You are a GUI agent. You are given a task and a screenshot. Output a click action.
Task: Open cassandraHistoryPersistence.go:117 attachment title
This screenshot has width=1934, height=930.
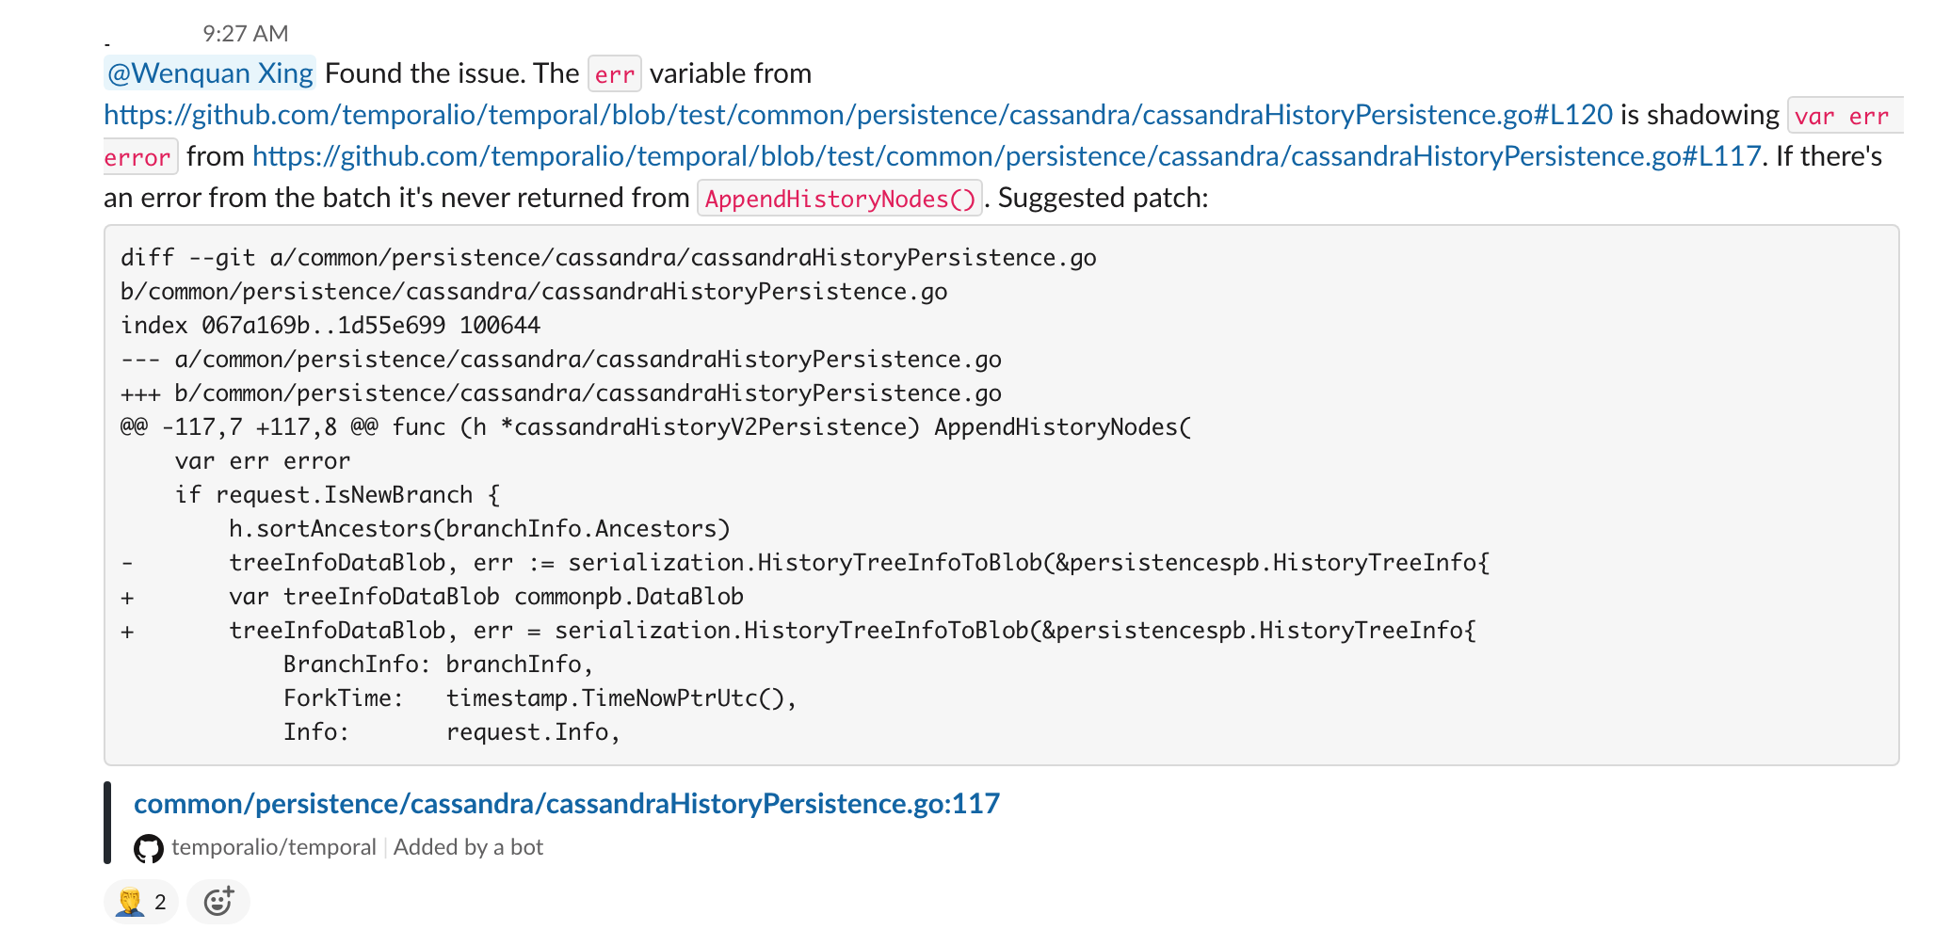coord(567,804)
